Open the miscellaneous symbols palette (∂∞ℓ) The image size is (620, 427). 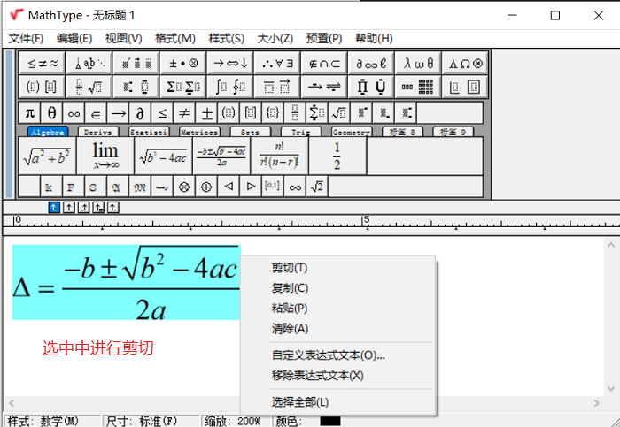(x=371, y=63)
